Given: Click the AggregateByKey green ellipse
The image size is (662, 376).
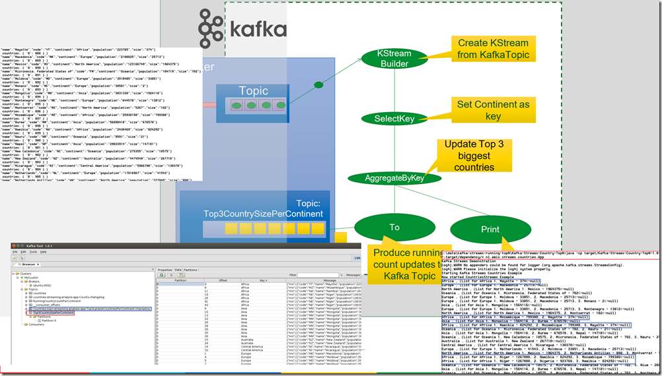Looking at the screenshot, I should 394,178.
